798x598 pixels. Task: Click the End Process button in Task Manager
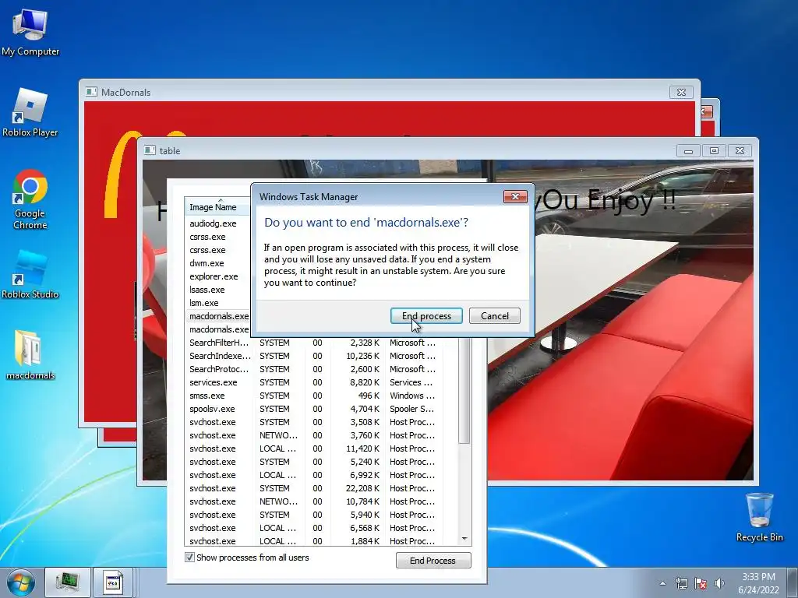tap(433, 561)
